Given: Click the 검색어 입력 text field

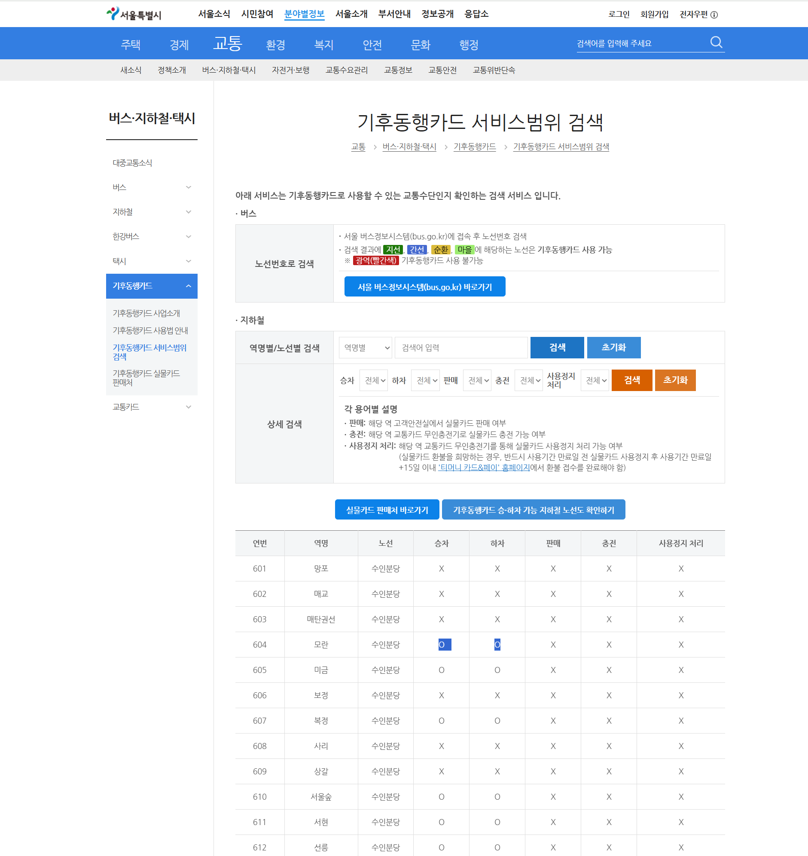Looking at the screenshot, I should pyautogui.click(x=460, y=348).
